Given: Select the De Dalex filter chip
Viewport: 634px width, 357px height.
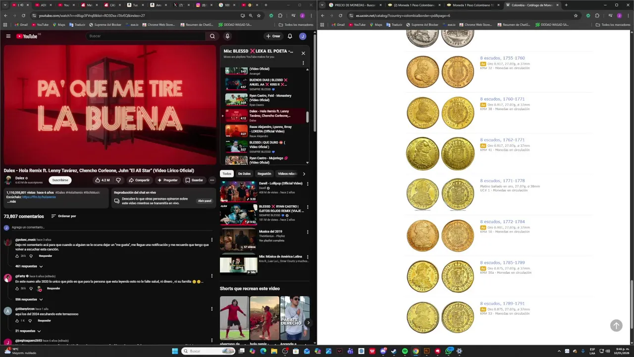Looking at the screenshot, I should [x=244, y=174].
